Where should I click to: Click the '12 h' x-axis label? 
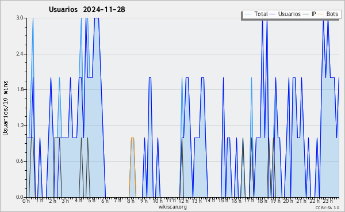183,201
